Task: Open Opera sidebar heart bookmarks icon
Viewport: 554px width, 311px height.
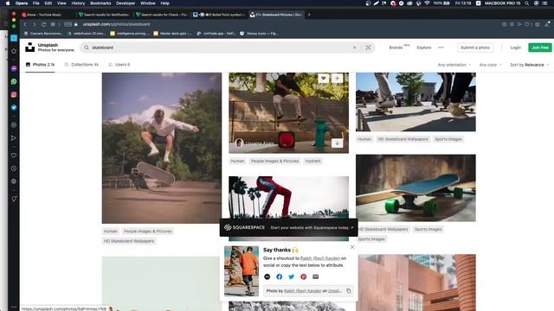Action: point(14,155)
